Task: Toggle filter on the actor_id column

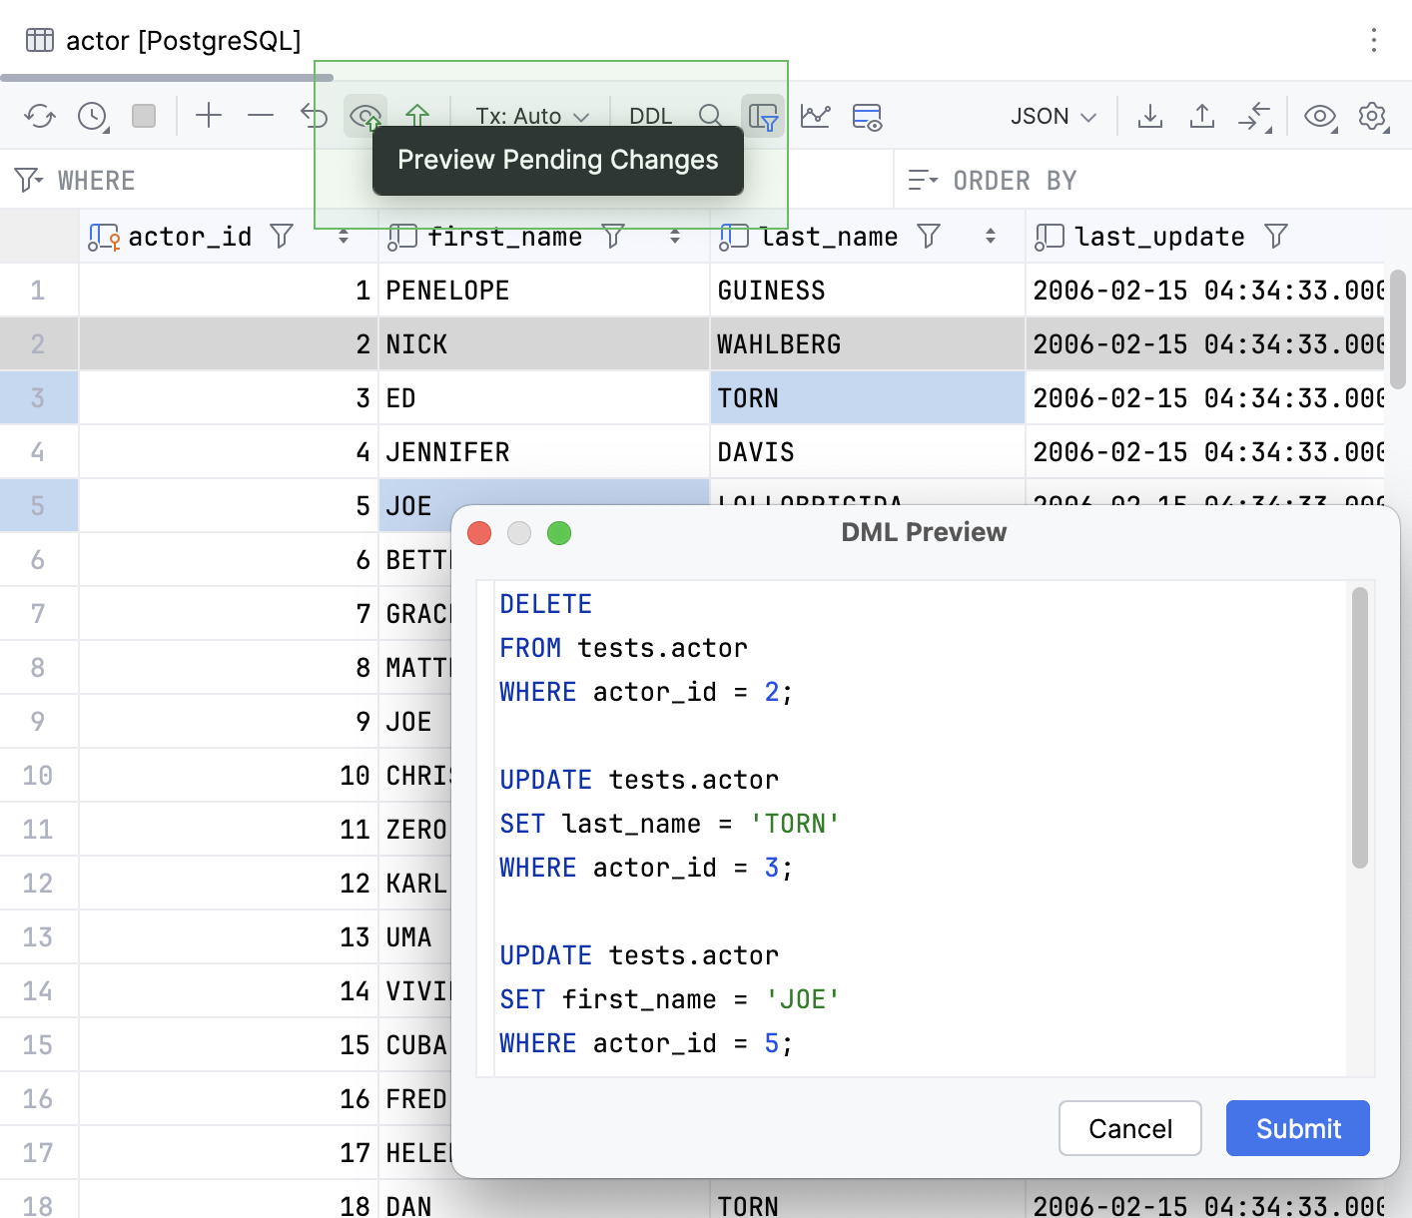Action: 281,236
